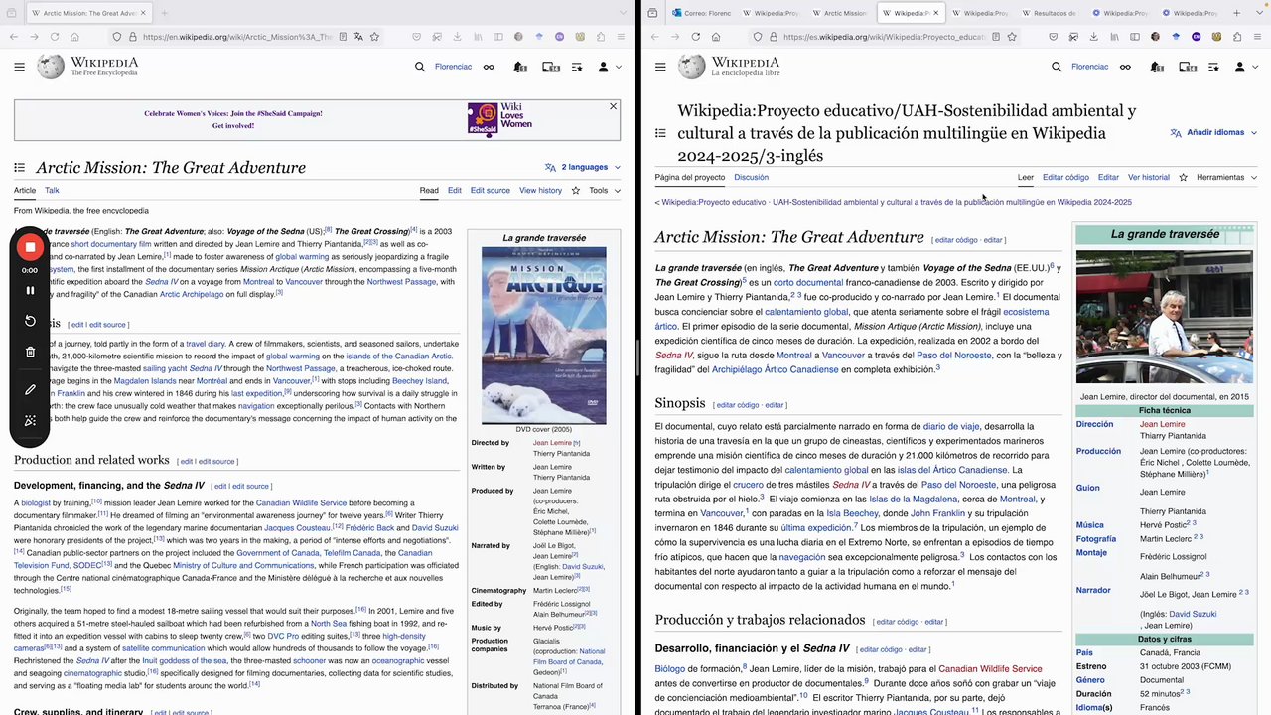Expand the user menu on Spanish Wikipedia
The height and width of the screenshot is (715, 1271).
1245,67
